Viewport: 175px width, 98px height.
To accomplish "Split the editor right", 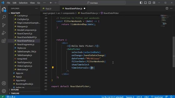I will (167, 8).
